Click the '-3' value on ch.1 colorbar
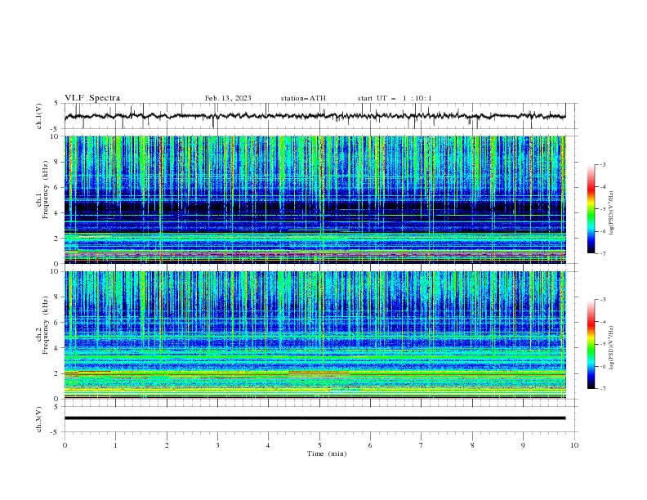This screenshot has width=647, height=500. 603,164
